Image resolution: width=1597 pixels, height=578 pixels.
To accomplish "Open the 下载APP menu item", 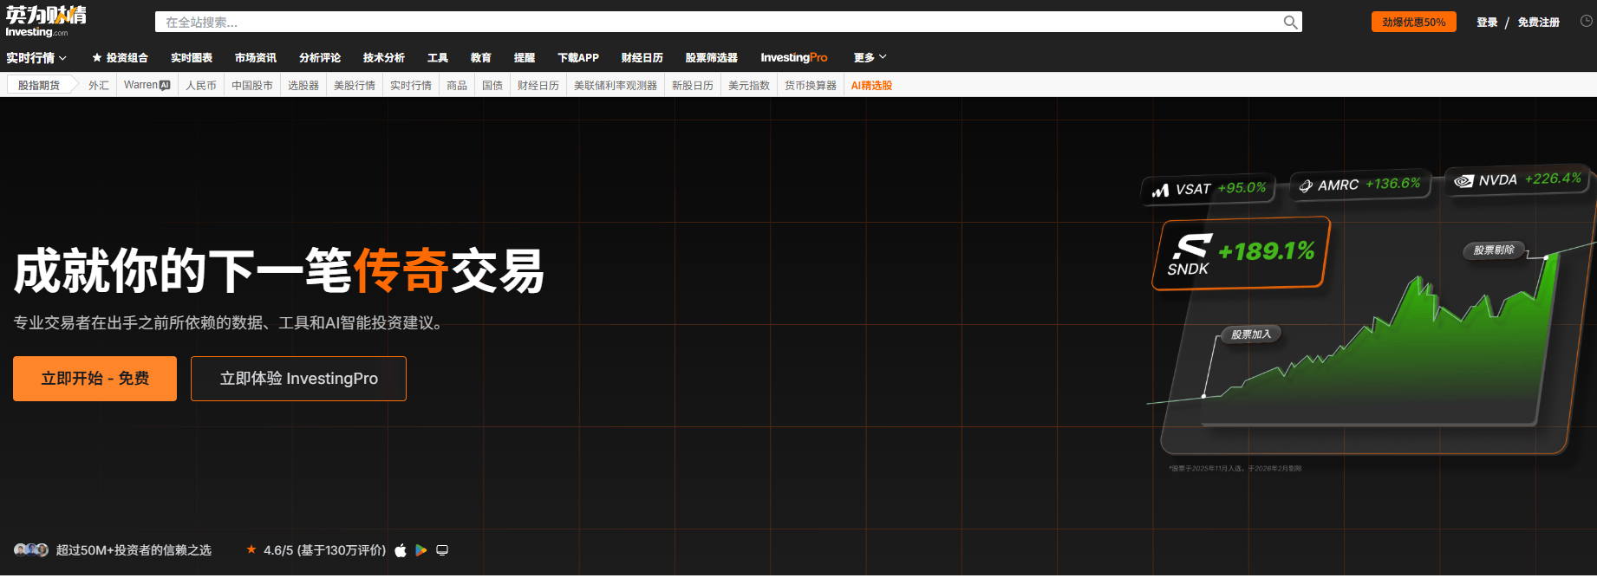I will (578, 58).
